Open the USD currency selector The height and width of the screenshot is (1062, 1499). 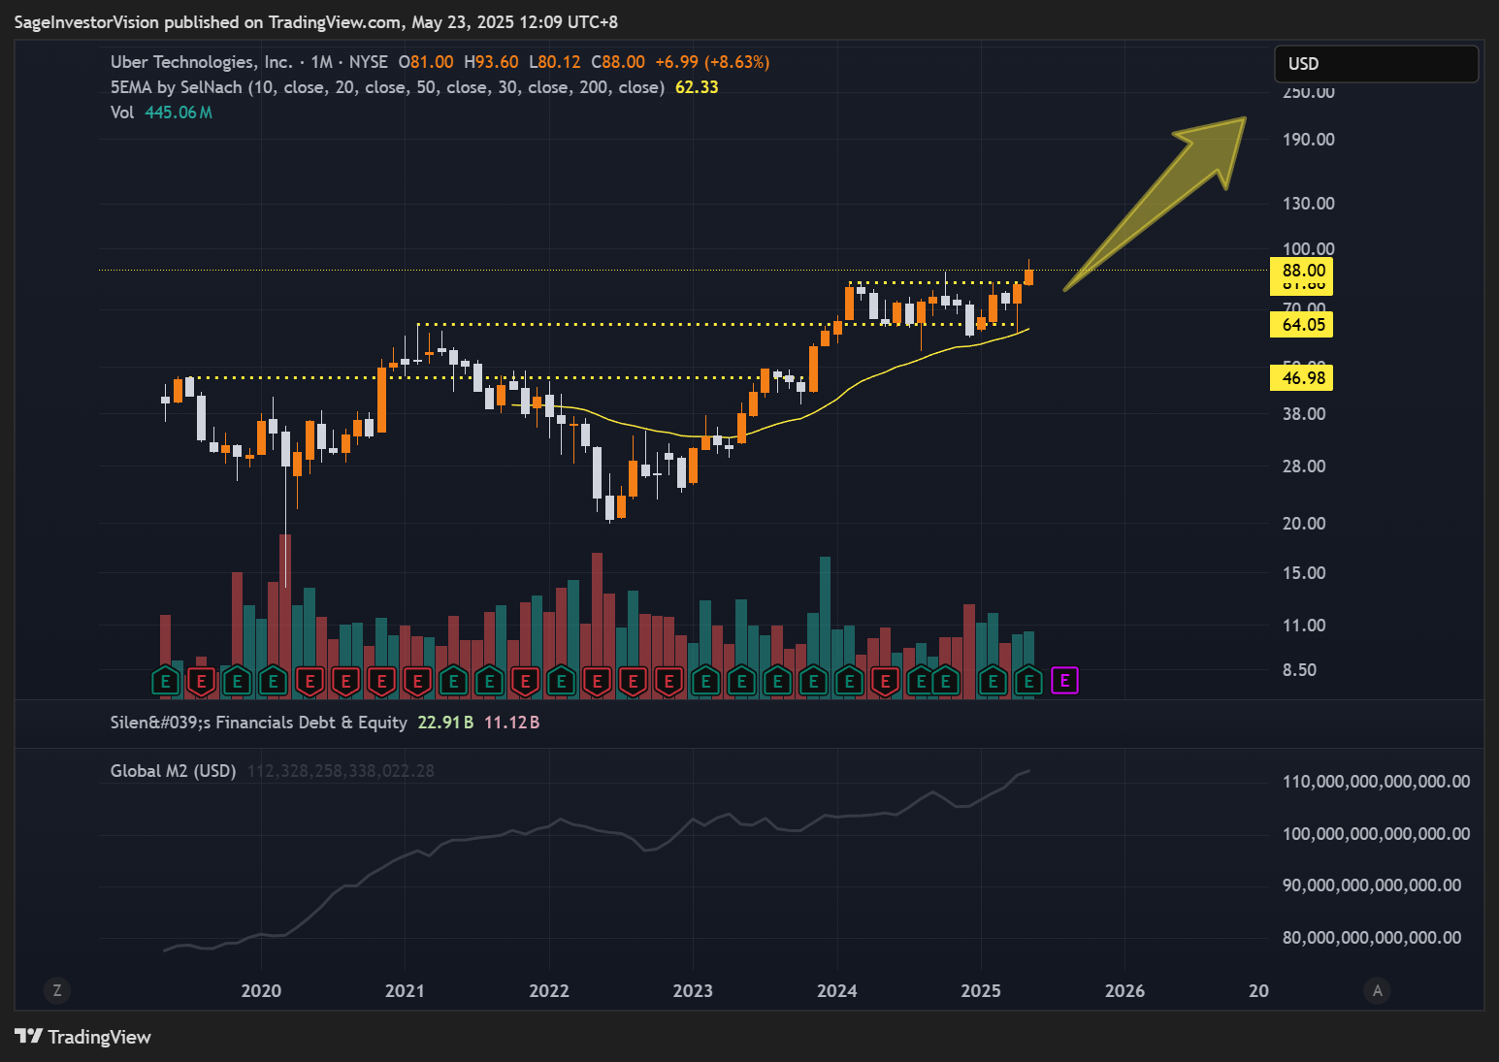coord(1376,64)
